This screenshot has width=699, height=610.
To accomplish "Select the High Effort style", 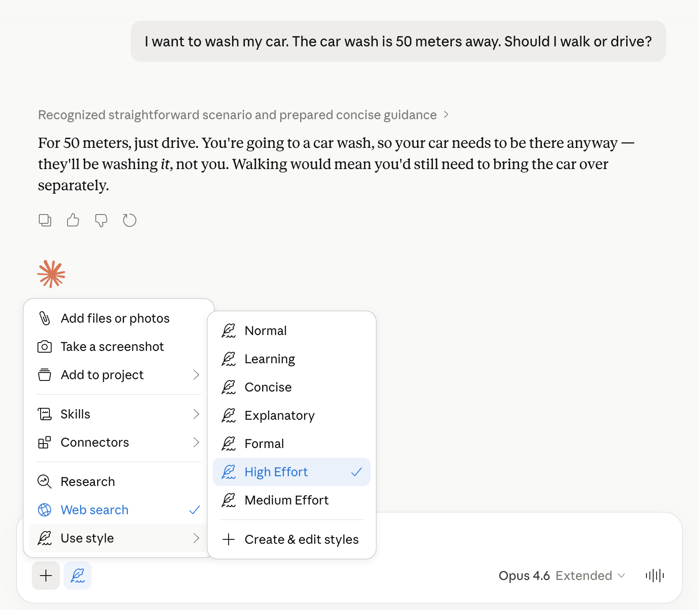I will click(x=291, y=472).
